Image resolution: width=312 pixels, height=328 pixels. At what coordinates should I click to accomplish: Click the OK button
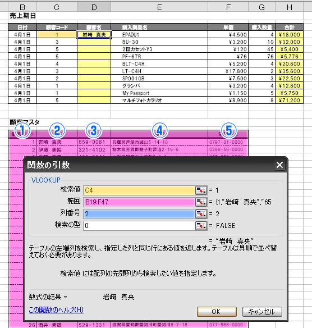(x=217, y=312)
